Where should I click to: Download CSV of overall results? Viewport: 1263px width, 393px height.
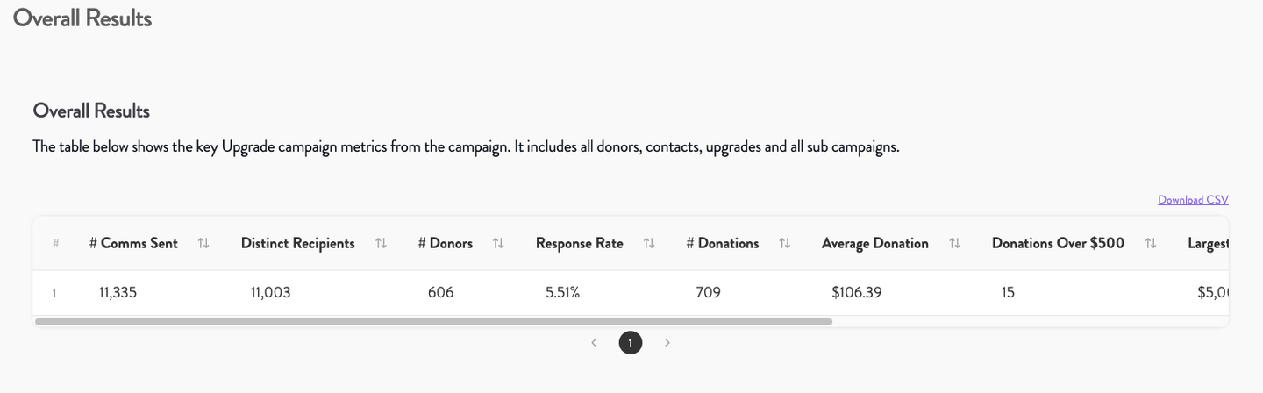tap(1193, 200)
